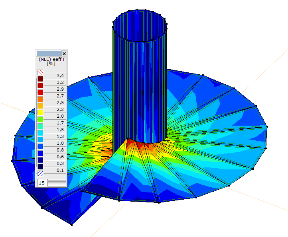Click the legend panel title bar
288x237 pixels.
[49, 54]
